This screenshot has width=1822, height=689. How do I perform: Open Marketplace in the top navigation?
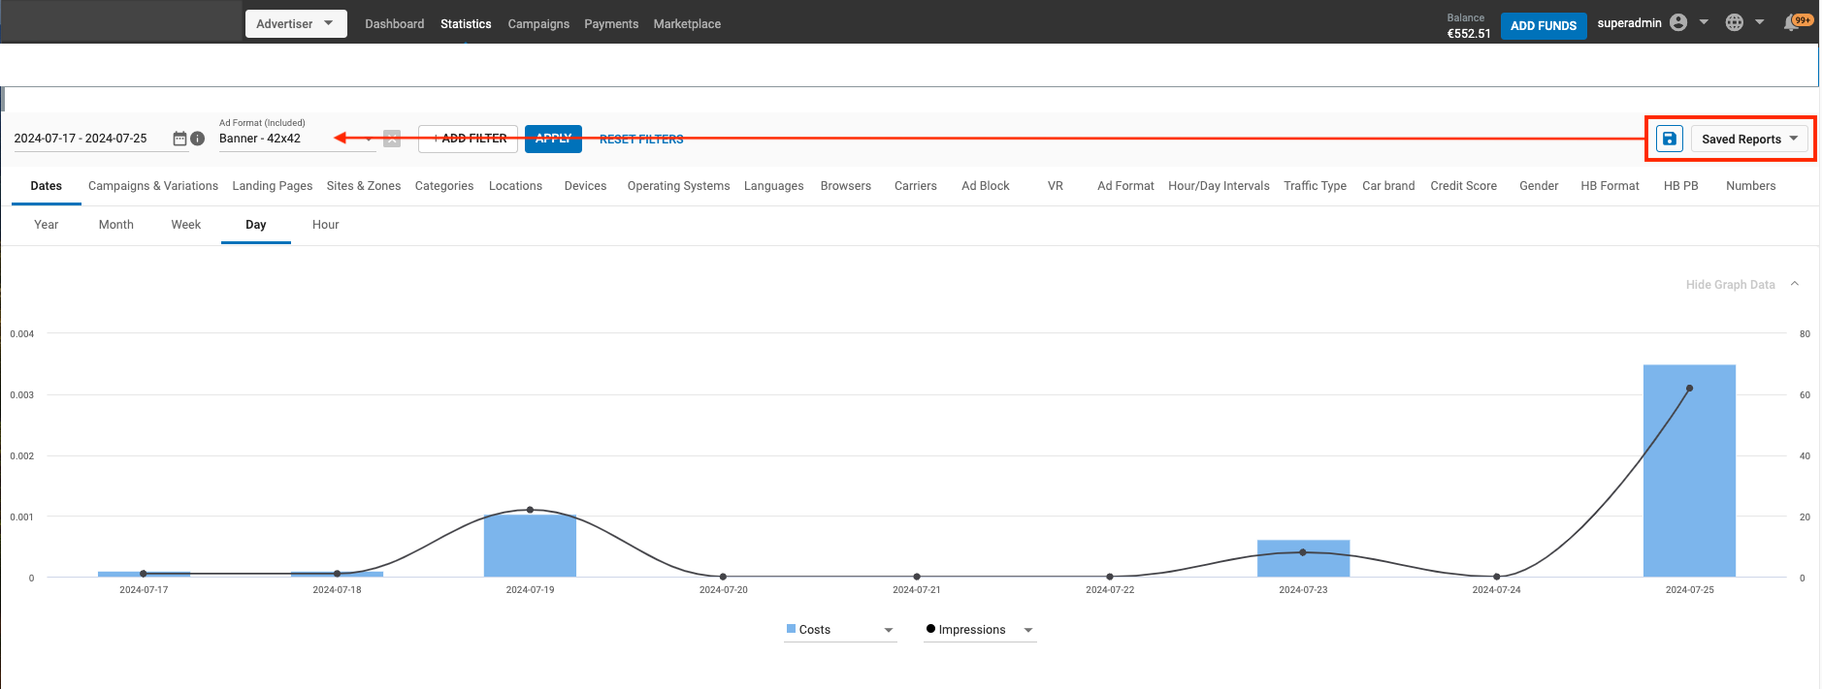(x=687, y=24)
